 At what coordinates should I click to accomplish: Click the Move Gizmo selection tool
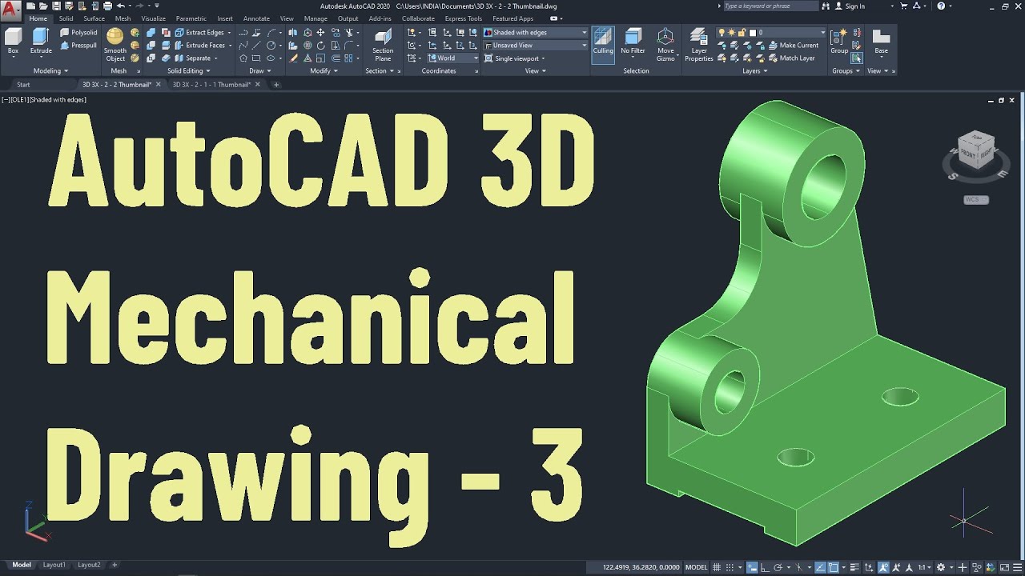(x=665, y=45)
